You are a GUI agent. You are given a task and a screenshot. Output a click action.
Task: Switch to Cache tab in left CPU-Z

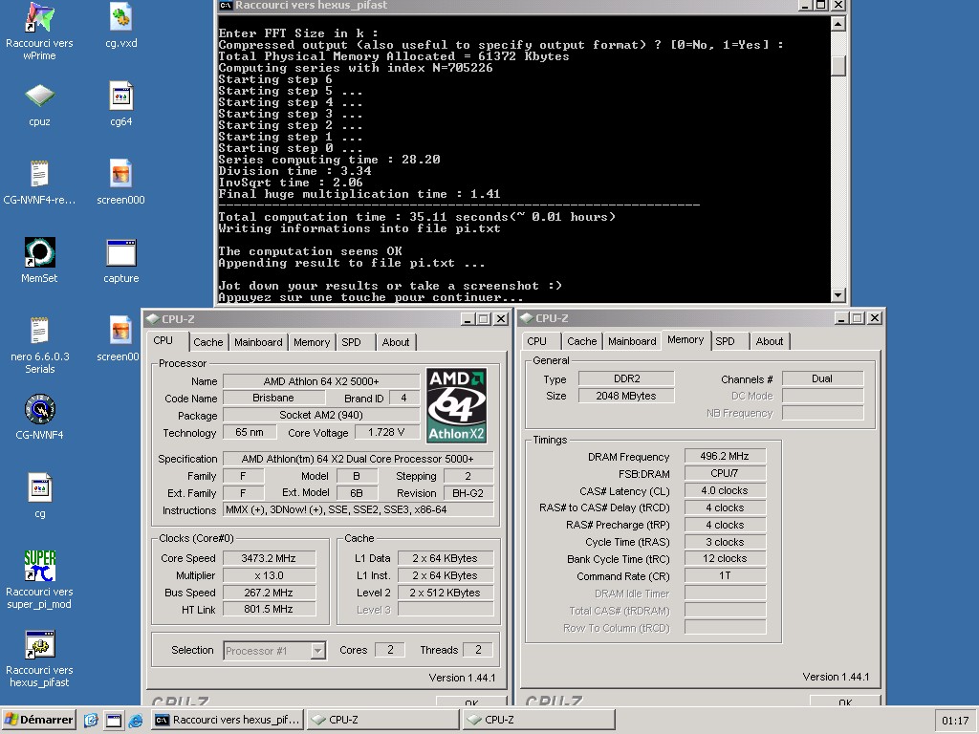(x=207, y=342)
